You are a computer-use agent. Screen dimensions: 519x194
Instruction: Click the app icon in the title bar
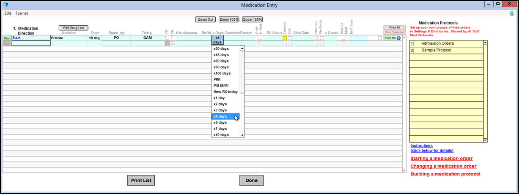[x=5, y=5]
